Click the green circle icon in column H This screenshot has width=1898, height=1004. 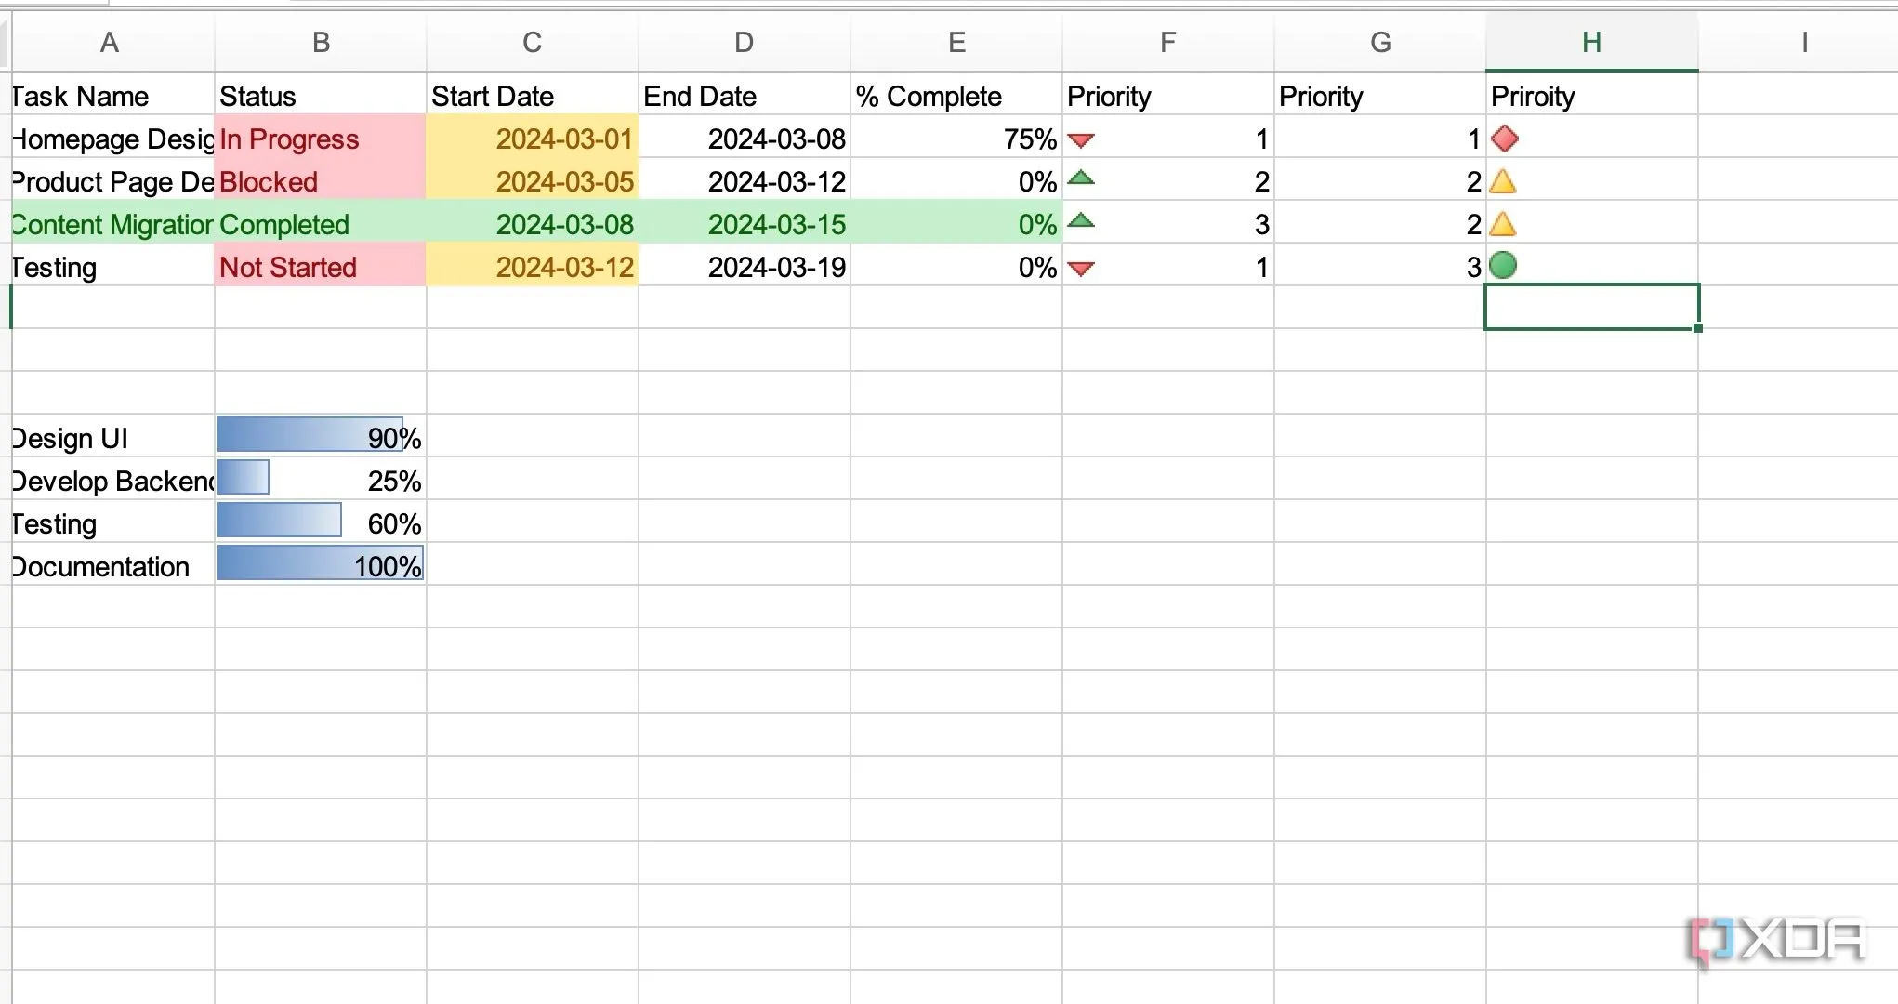pyautogui.click(x=1503, y=266)
